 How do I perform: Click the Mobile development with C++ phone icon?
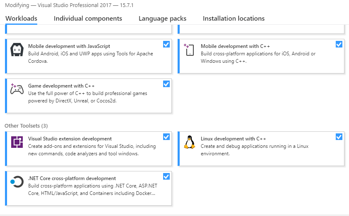[189, 50]
